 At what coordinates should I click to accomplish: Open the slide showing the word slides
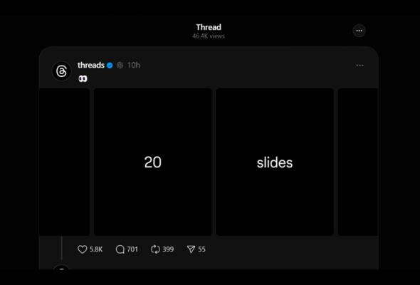tap(275, 162)
